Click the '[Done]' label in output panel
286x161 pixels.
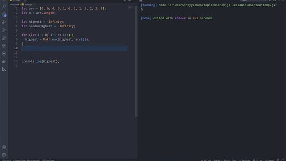(x=146, y=18)
